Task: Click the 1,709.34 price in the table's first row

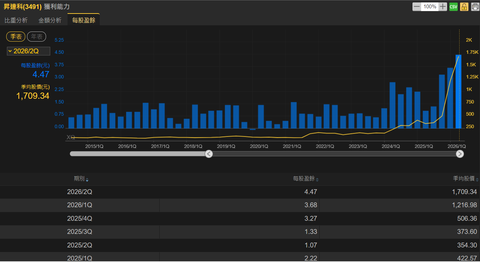Action: [x=464, y=192]
